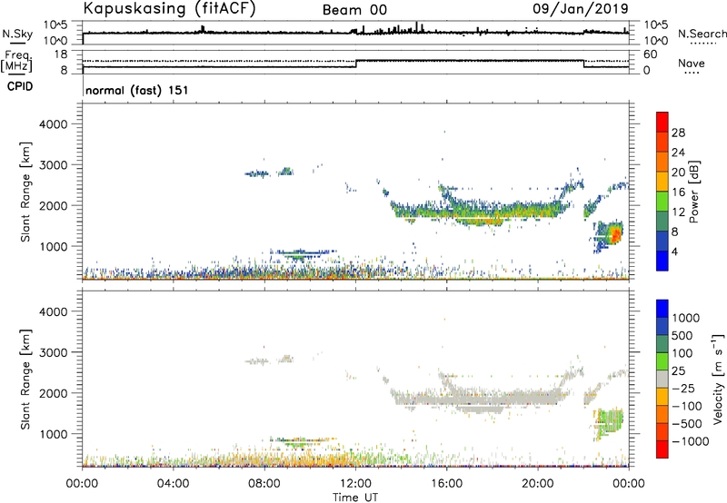Click the '-1000' tick on velocity scale
The image size is (727, 503).
tap(691, 441)
